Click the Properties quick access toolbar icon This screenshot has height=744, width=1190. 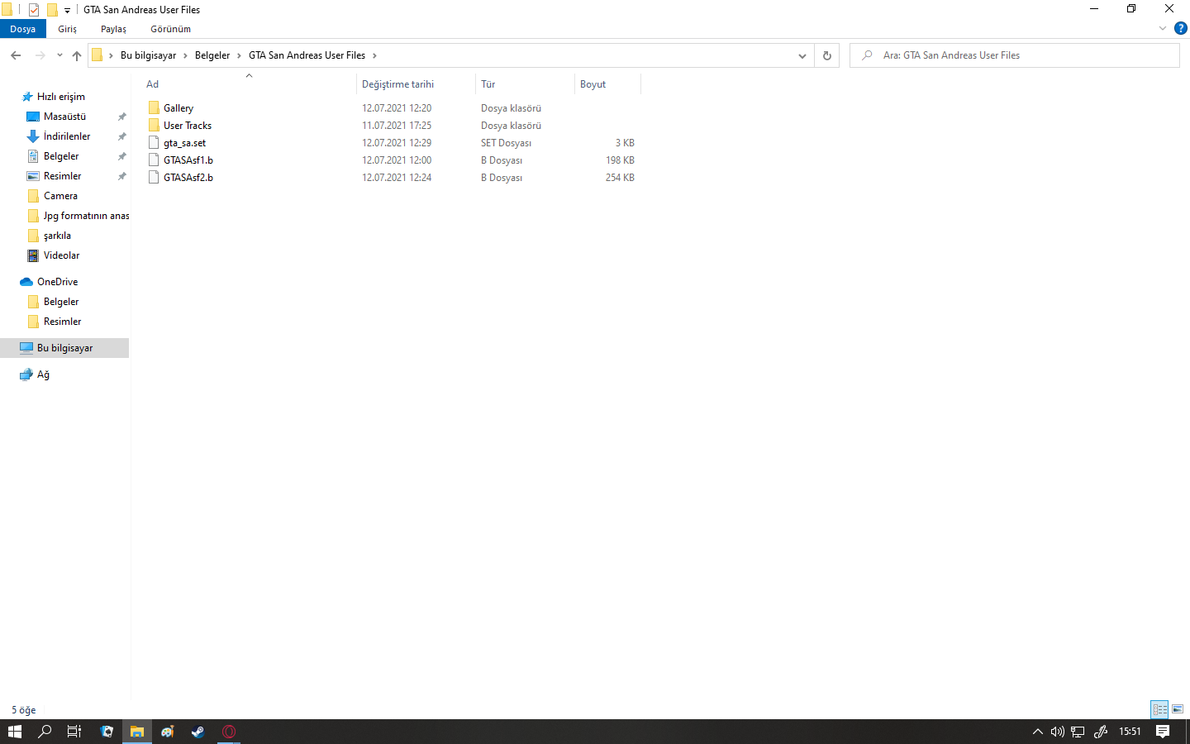tap(34, 10)
